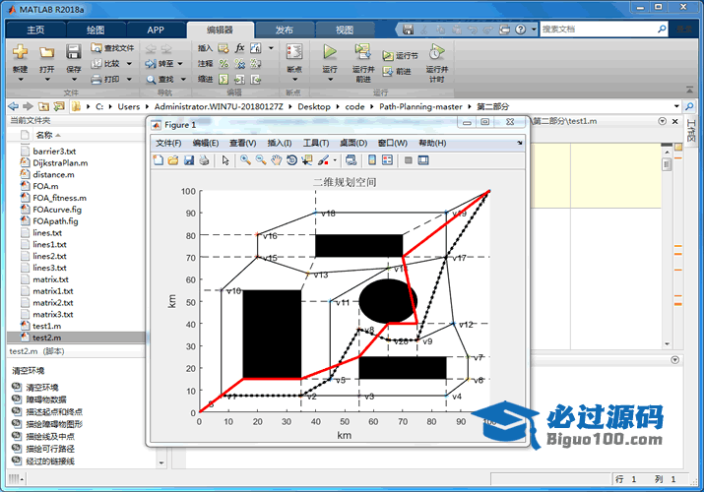
Task: Expand the Breakpoints (断点) dropdown arrow
Action: tap(295, 80)
